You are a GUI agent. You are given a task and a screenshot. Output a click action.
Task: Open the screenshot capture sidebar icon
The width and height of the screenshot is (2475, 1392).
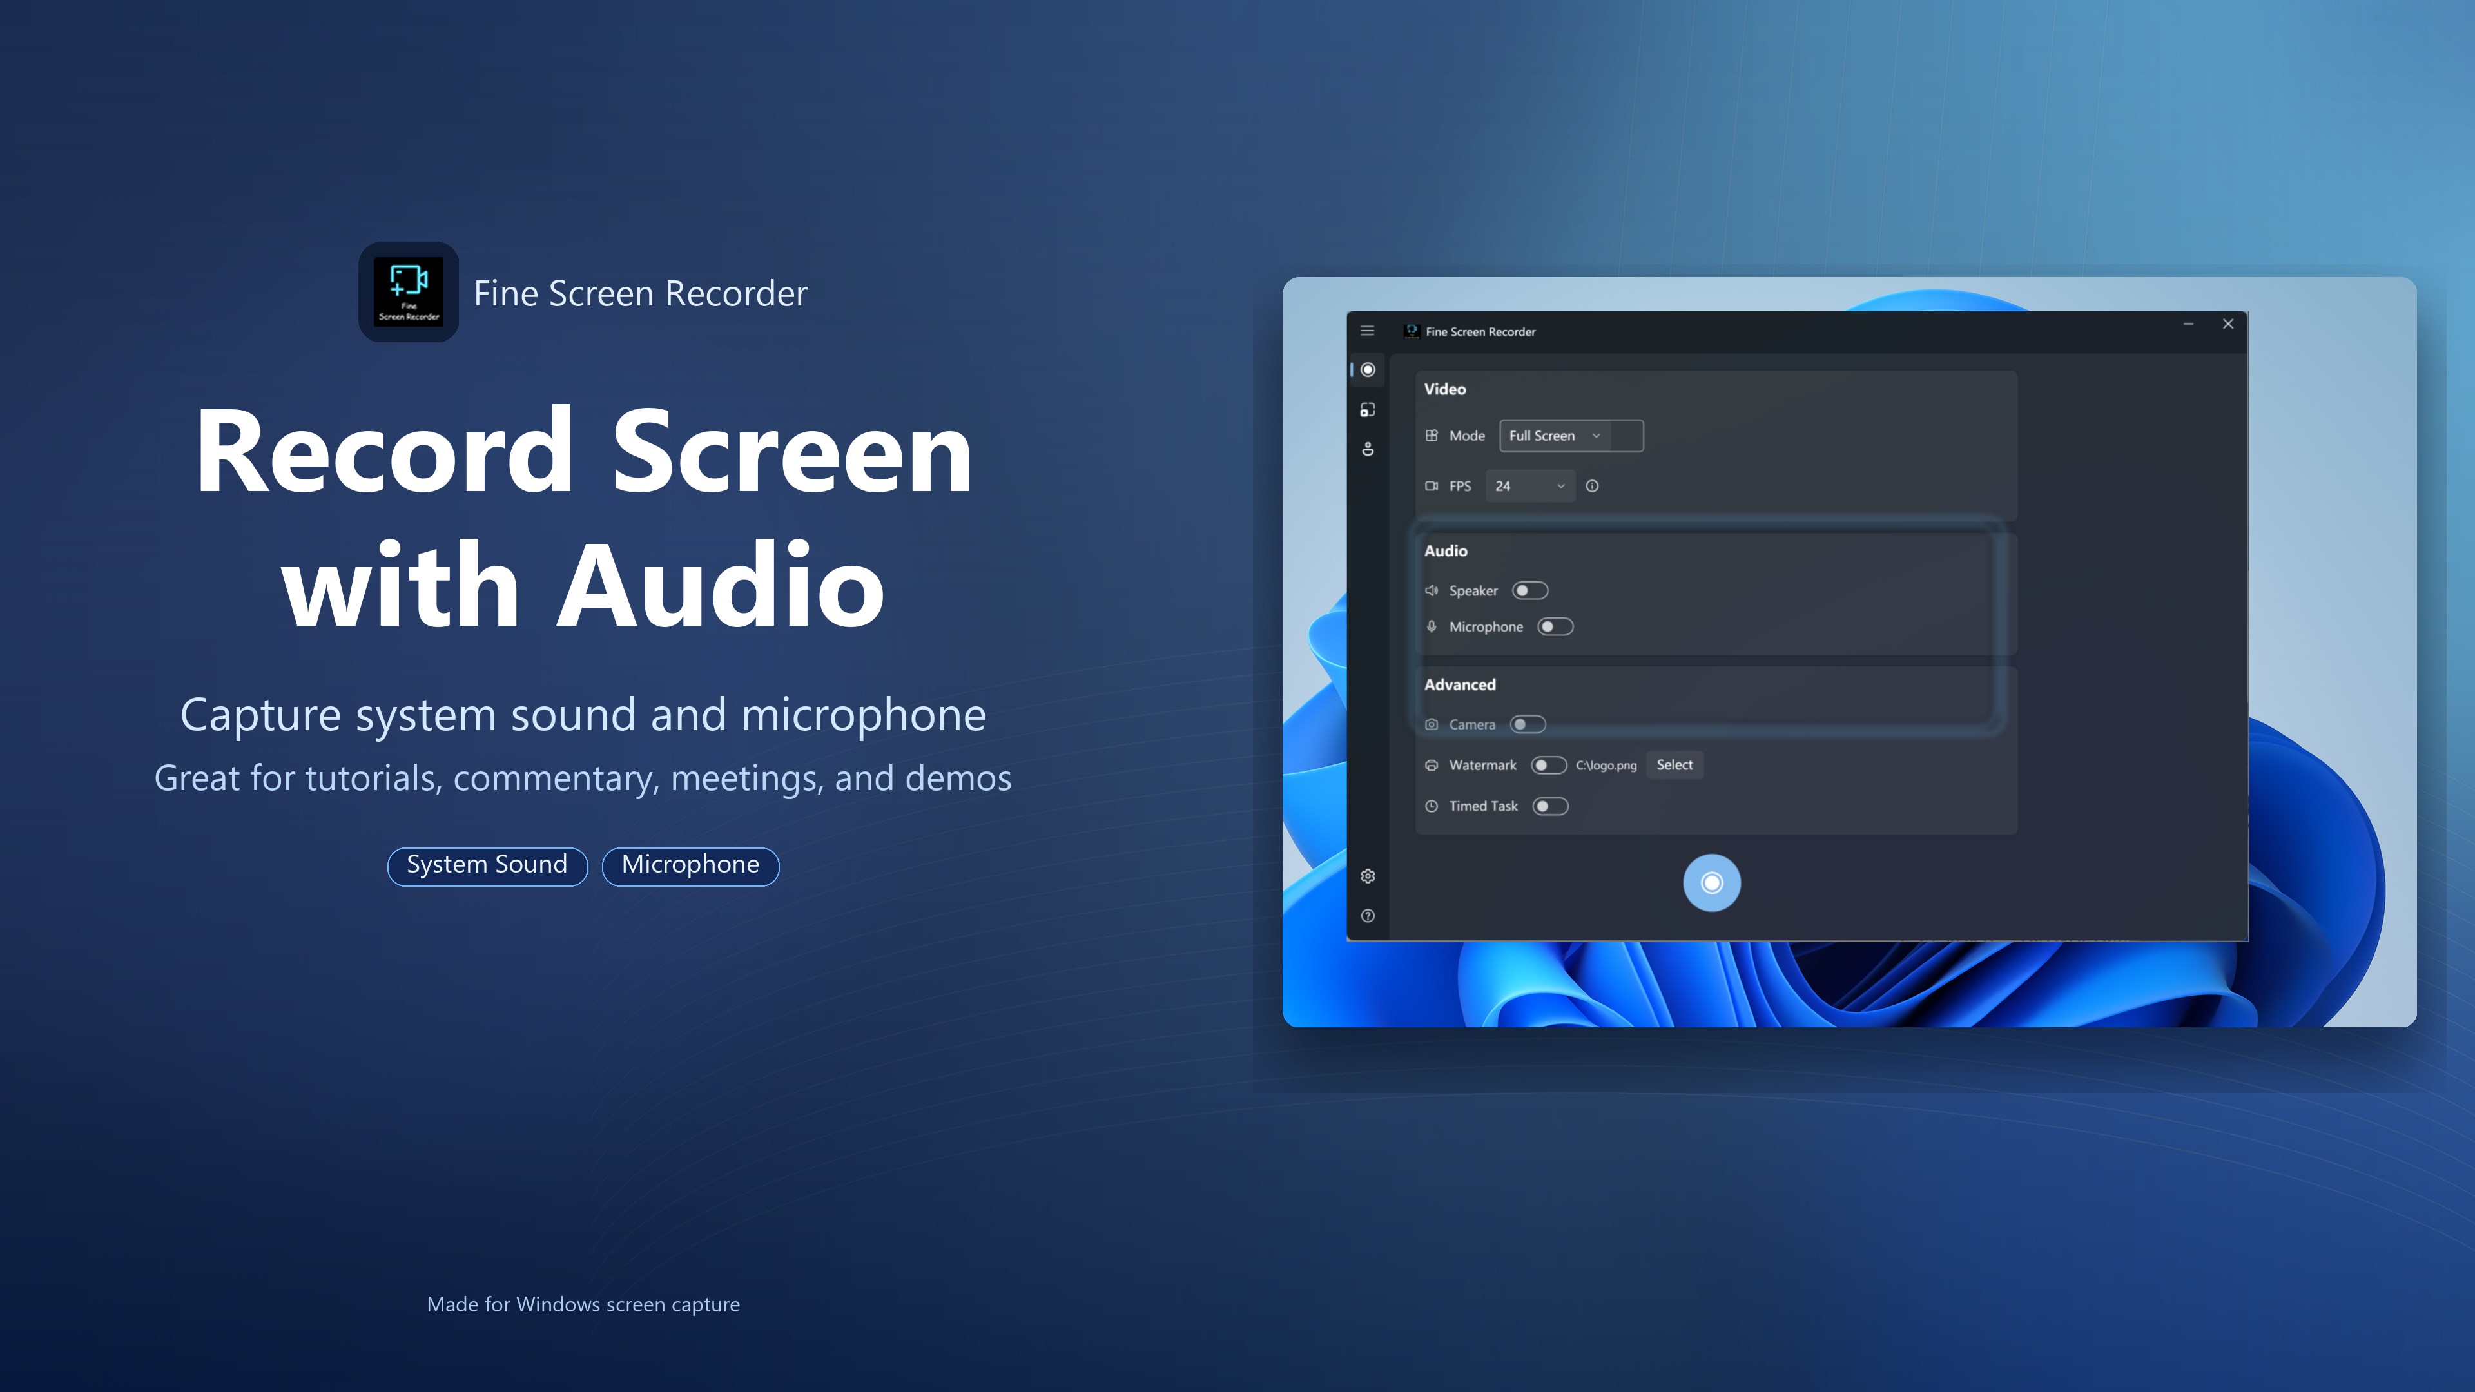[1368, 409]
